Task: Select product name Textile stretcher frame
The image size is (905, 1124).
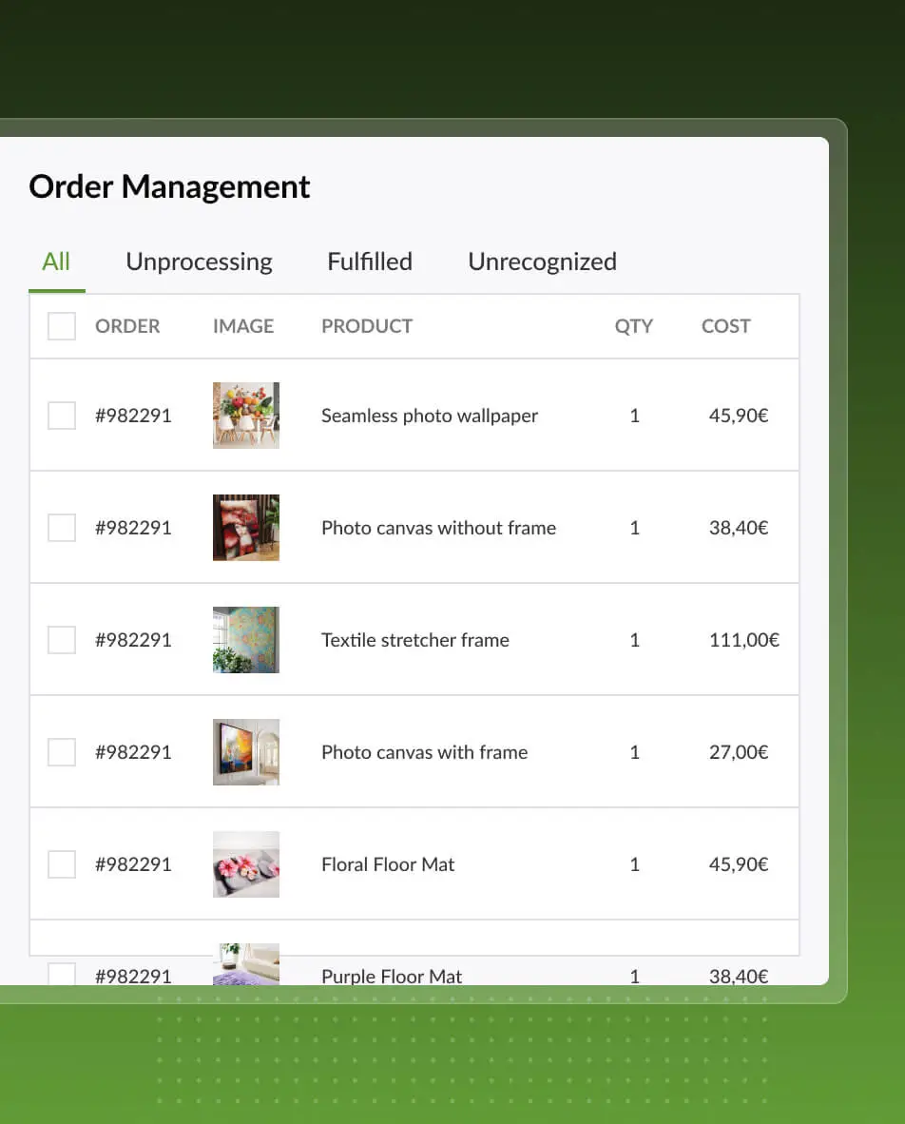Action: click(x=414, y=640)
